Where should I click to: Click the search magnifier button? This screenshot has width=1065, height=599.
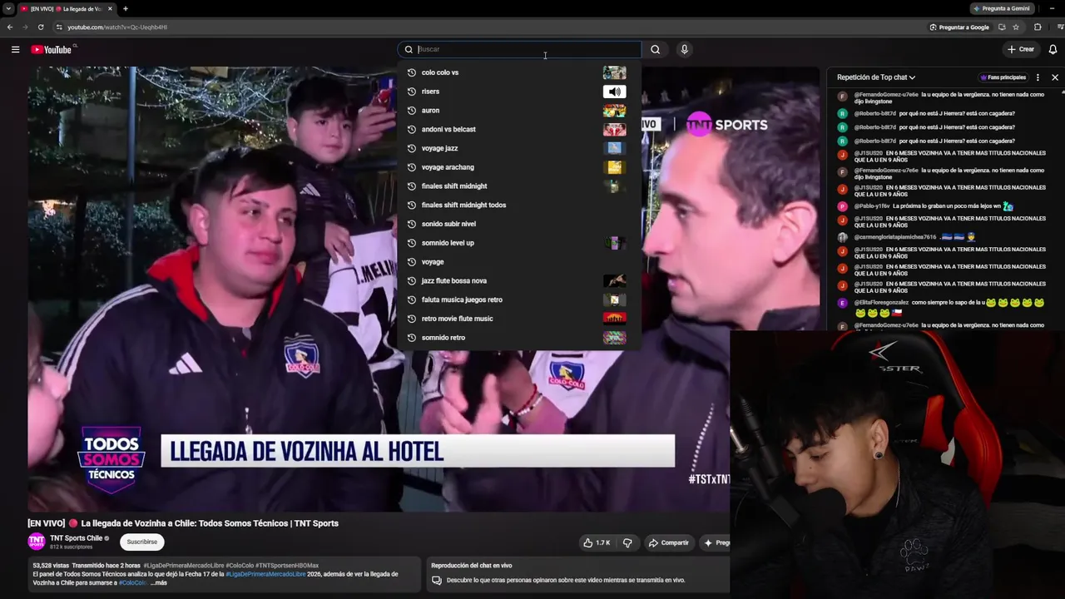tap(656, 49)
